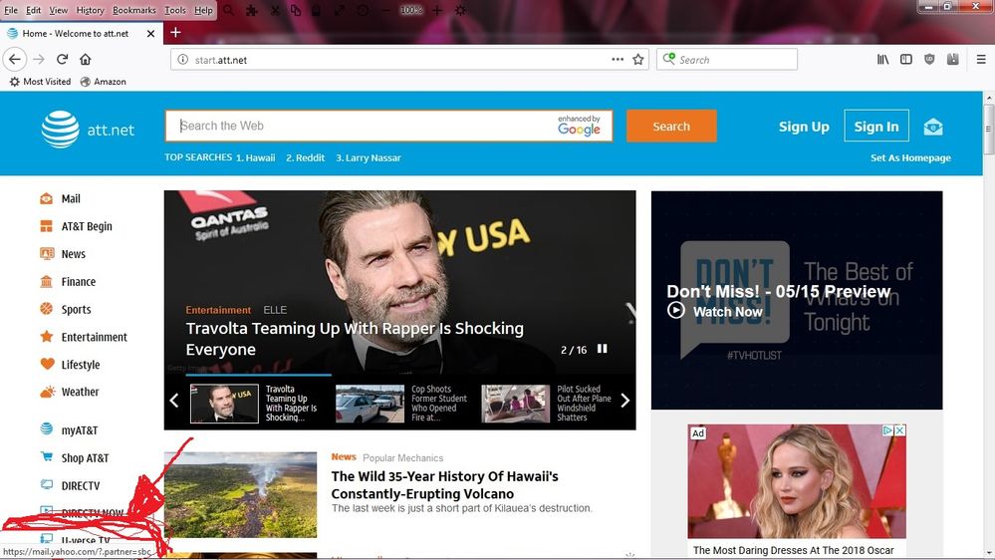Screen dimensions: 995x560
Task: Click the att.net globe logo
Action: pyautogui.click(x=61, y=129)
